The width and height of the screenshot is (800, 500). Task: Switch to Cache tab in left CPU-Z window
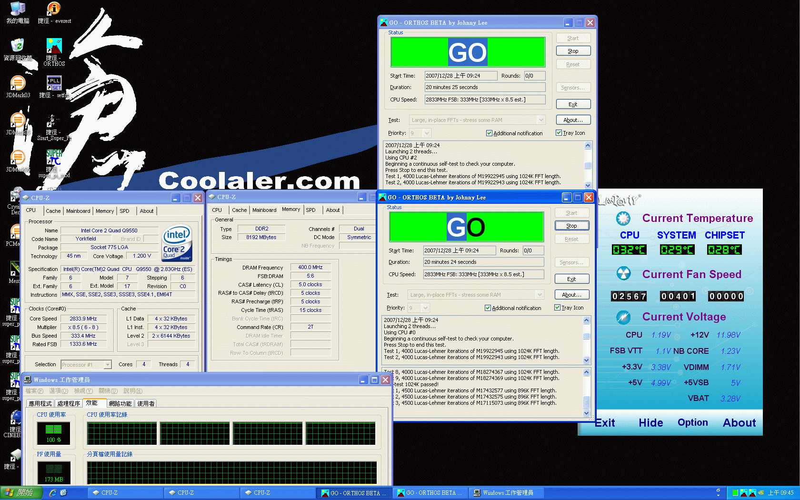click(53, 211)
